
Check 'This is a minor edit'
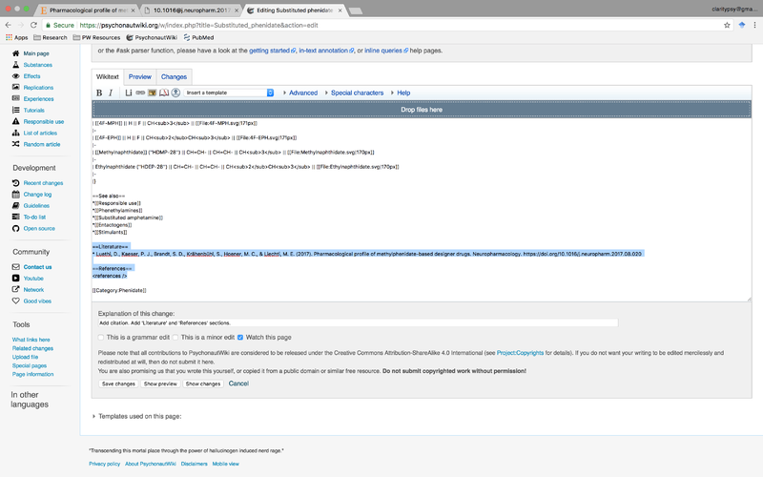tap(175, 338)
